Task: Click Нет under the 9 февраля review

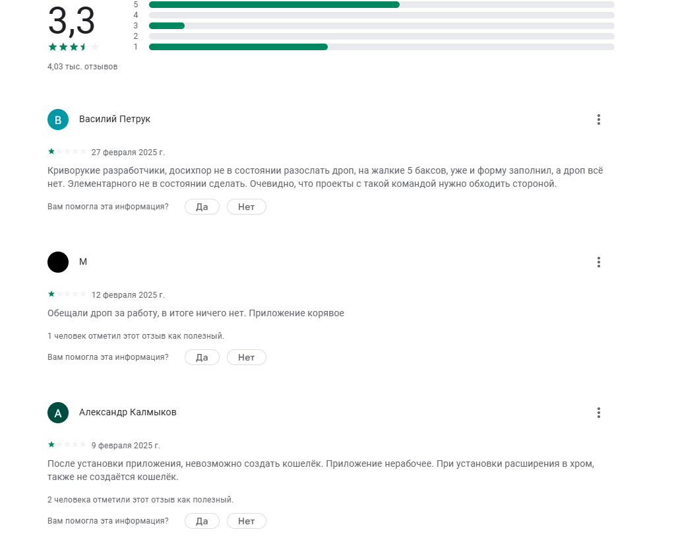Action: pos(246,521)
